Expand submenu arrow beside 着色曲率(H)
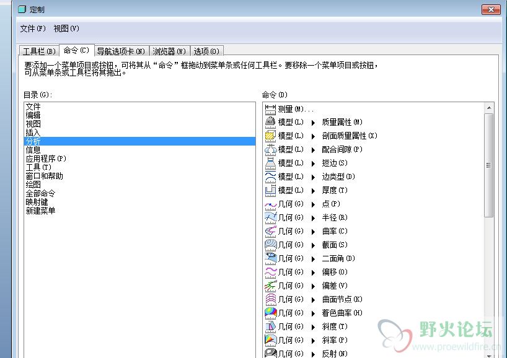This screenshot has width=507, height=358. click(x=313, y=313)
